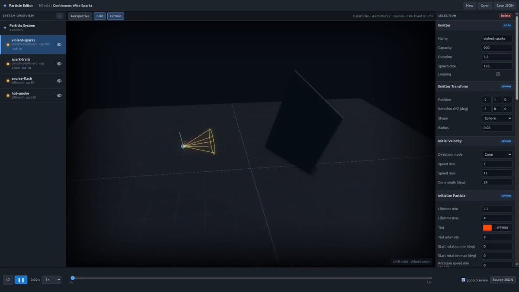
Task: Add new emitter with plus icon
Action: point(60,16)
